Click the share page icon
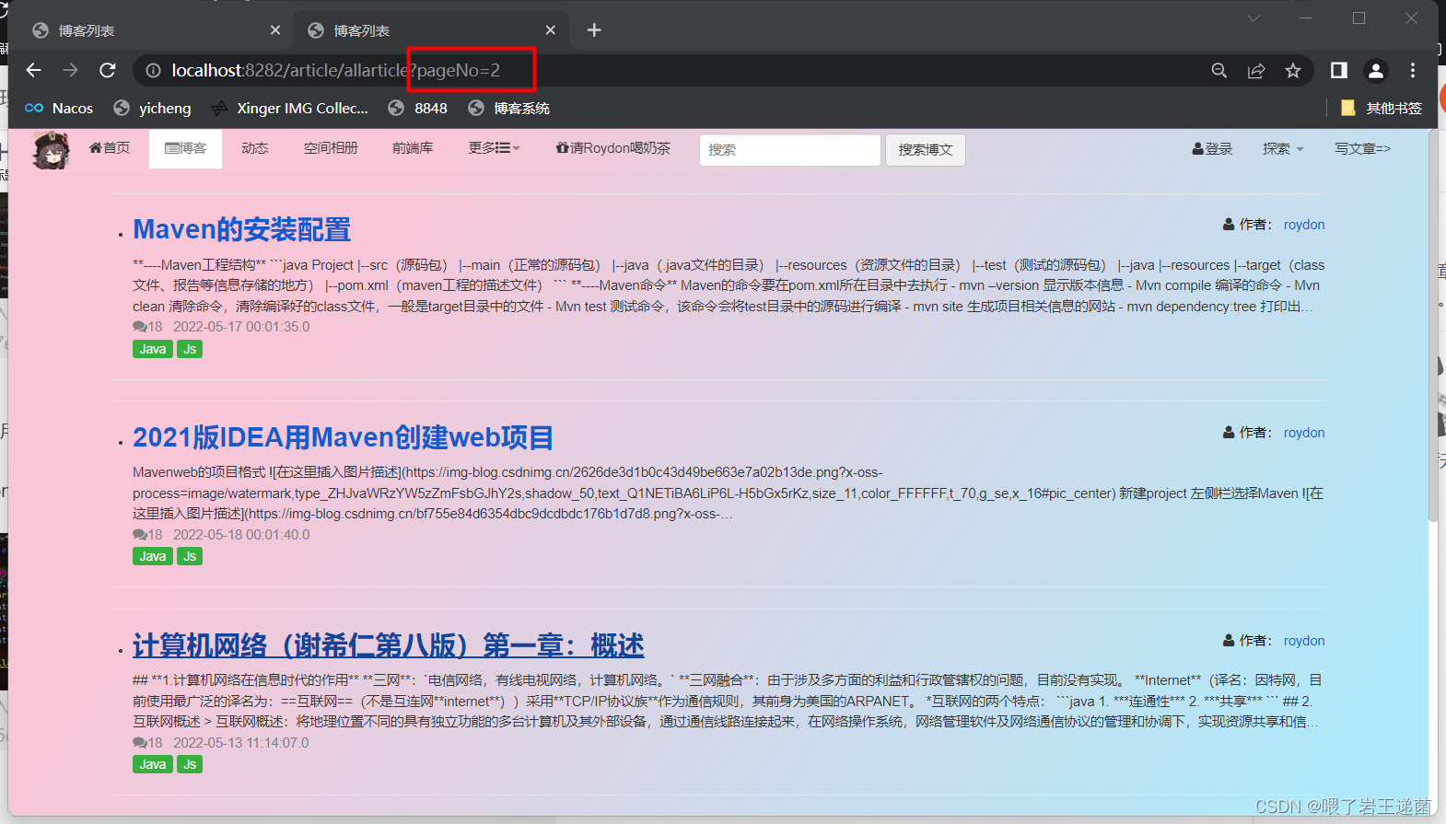 coord(1256,70)
